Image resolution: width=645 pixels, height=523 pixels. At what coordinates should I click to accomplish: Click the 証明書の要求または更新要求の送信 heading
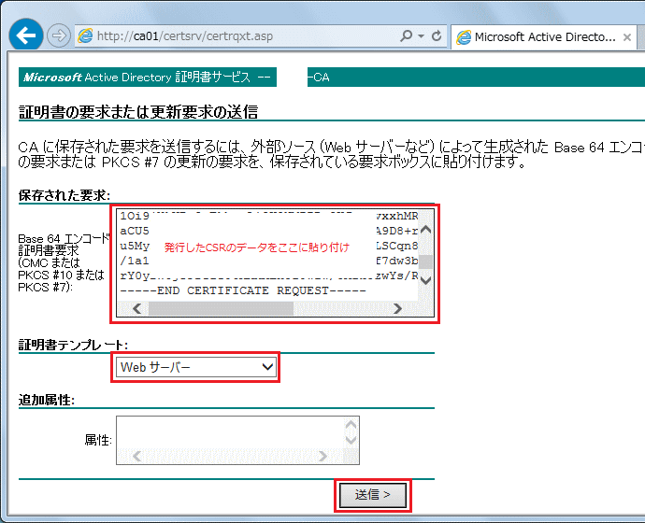(x=138, y=112)
